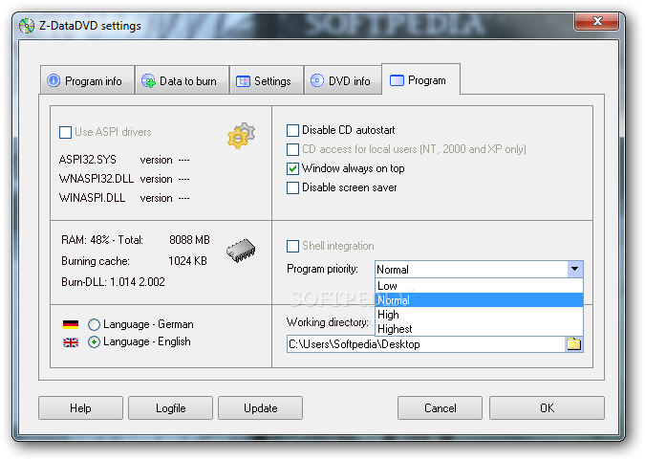The height and width of the screenshot is (461, 645).
Task: Close the Z-DataDVD settings window
Action: [597, 21]
